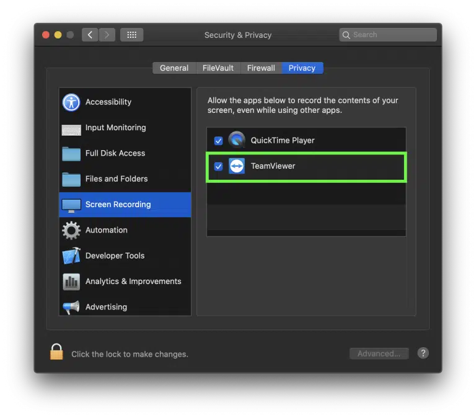This screenshot has height=418, width=476.
Task: Select Accessibility label in the privacy list
Action: tap(108, 102)
